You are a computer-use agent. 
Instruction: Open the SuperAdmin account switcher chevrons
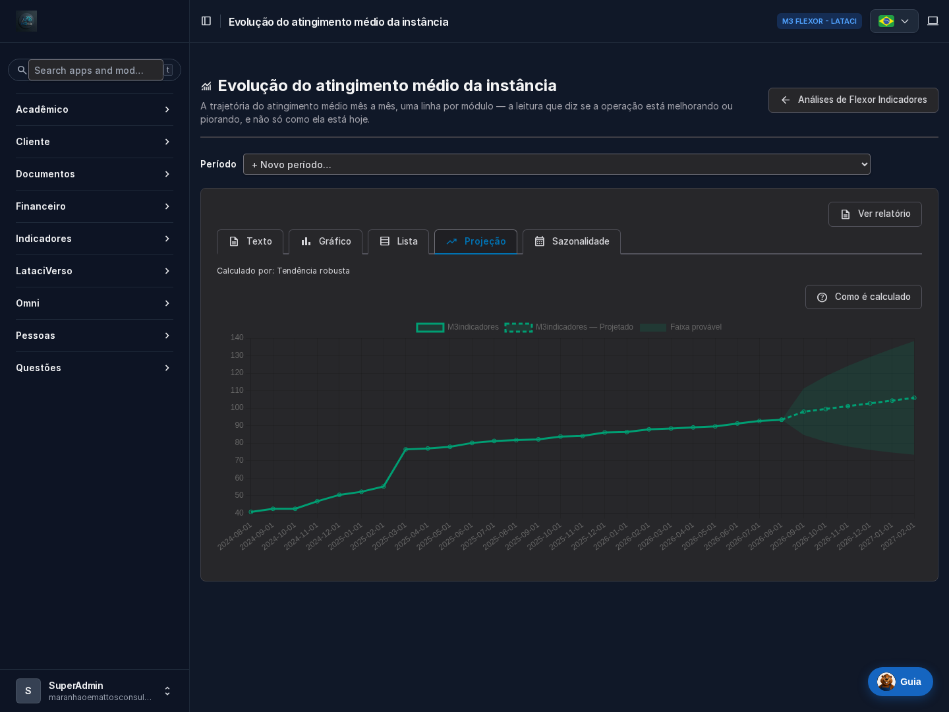coord(167,691)
